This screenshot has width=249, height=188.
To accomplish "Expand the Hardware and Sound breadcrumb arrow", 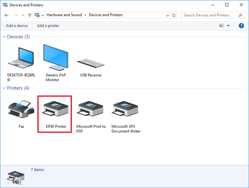I will [85, 15].
